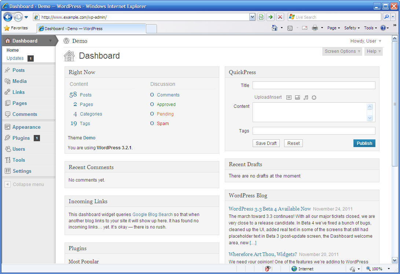
Task: Open Favorites with the star icon
Action: (7, 28)
